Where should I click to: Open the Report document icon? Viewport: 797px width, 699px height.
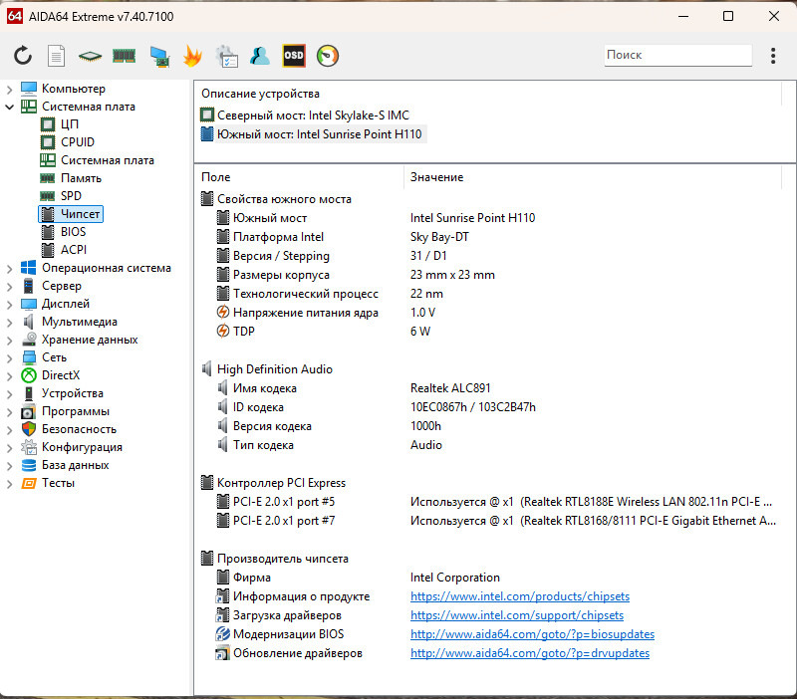tap(57, 56)
